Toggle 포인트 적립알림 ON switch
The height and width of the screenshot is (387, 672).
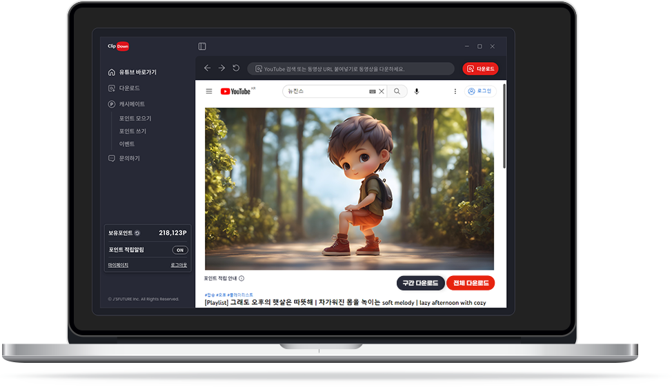click(x=179, y=250)
